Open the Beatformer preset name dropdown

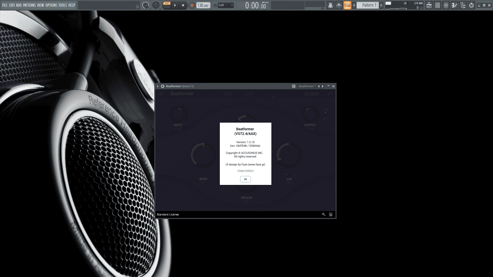(x=307, y=86)
